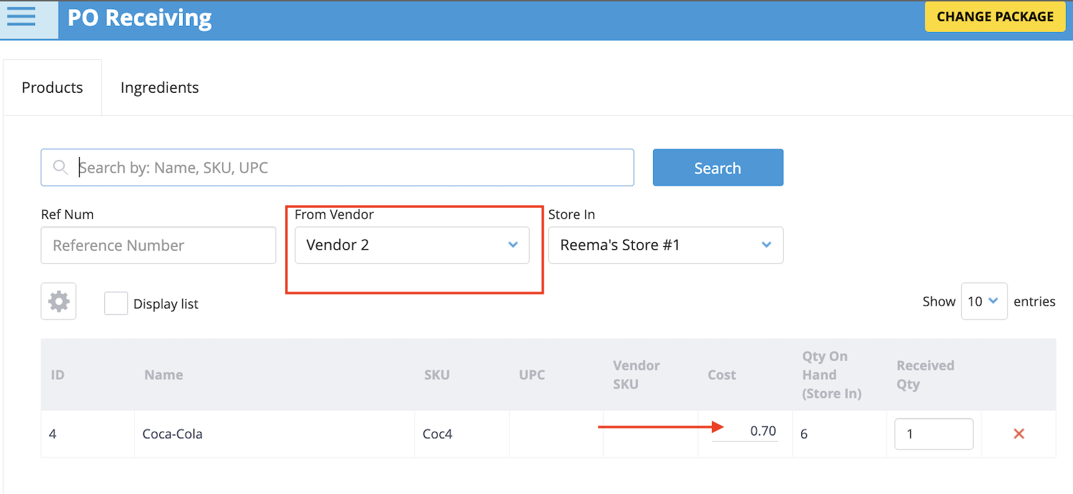The height and width of the screenshot is (494, 1073).
Task: Sort by the Name column header
Action: [x=163, y=375]
